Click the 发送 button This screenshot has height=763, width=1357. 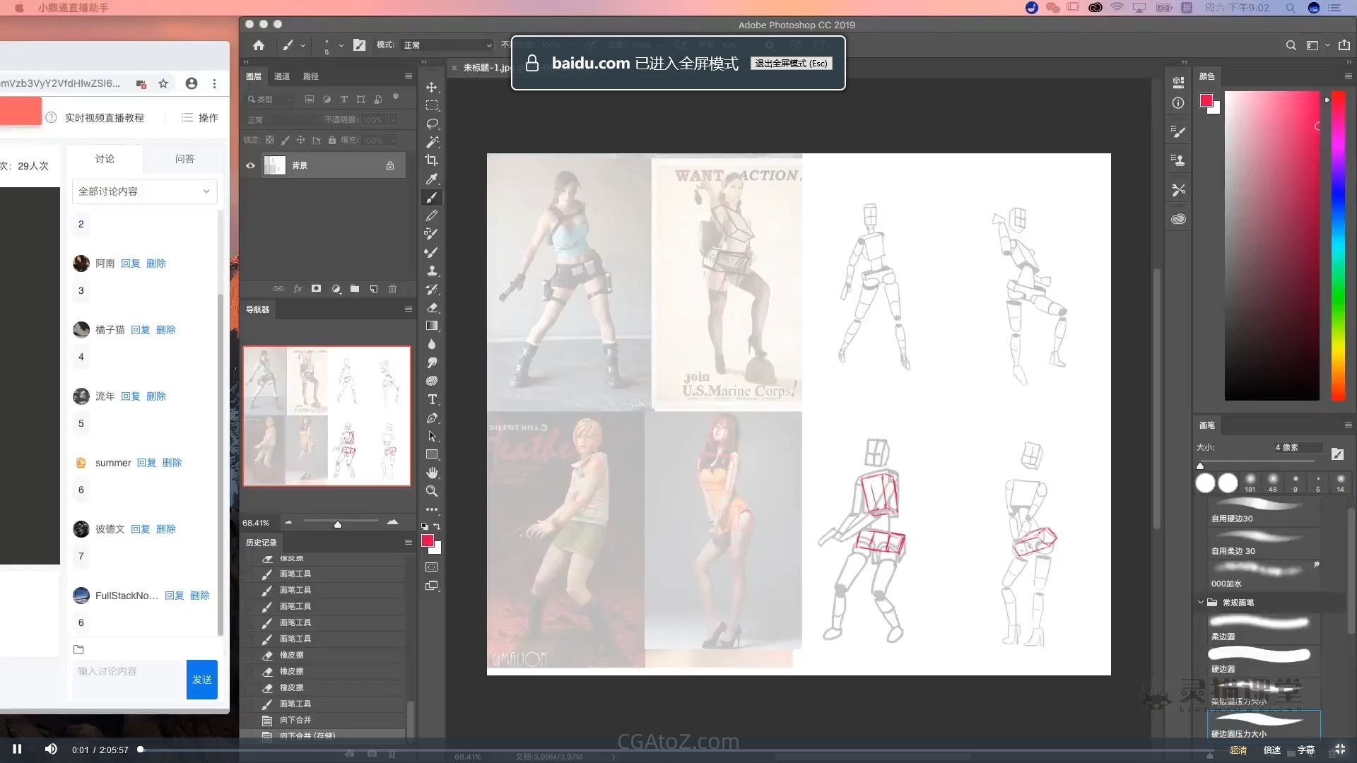pos(201,679)
